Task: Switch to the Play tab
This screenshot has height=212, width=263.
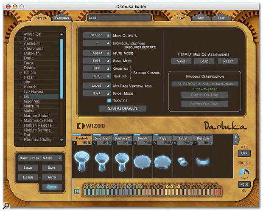Action: pos(181,18)
